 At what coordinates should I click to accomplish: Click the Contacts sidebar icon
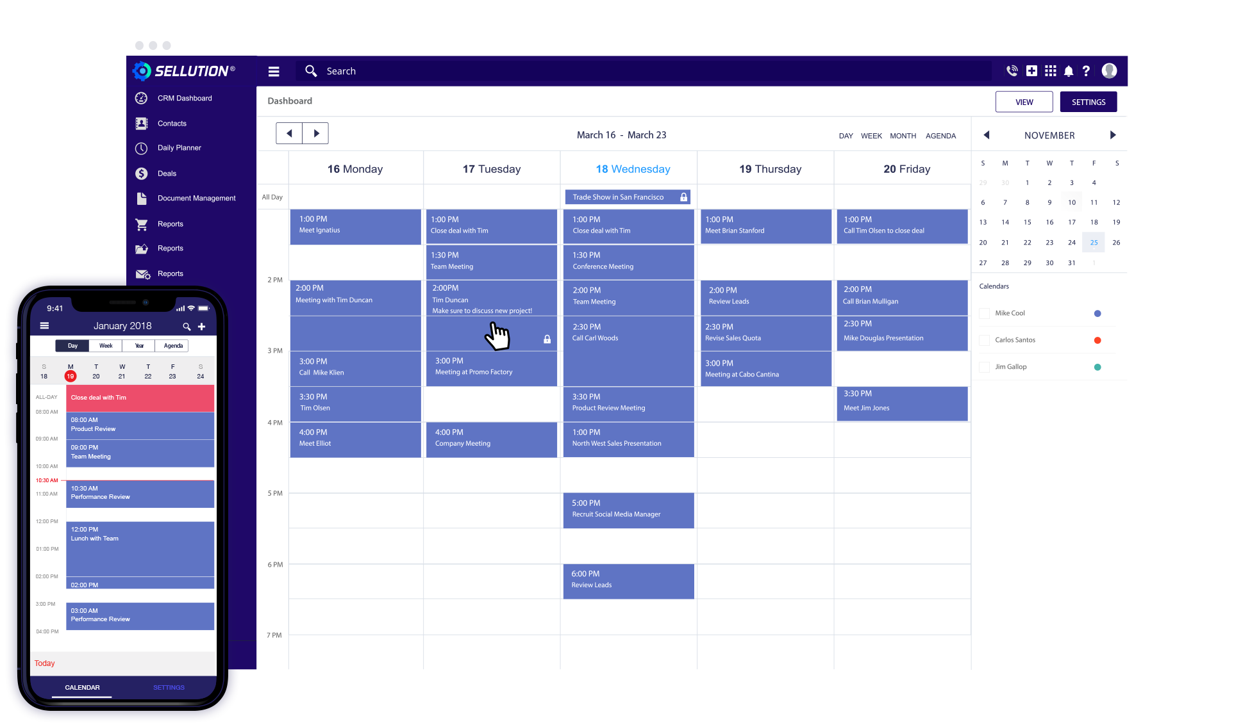pos(140,123)
